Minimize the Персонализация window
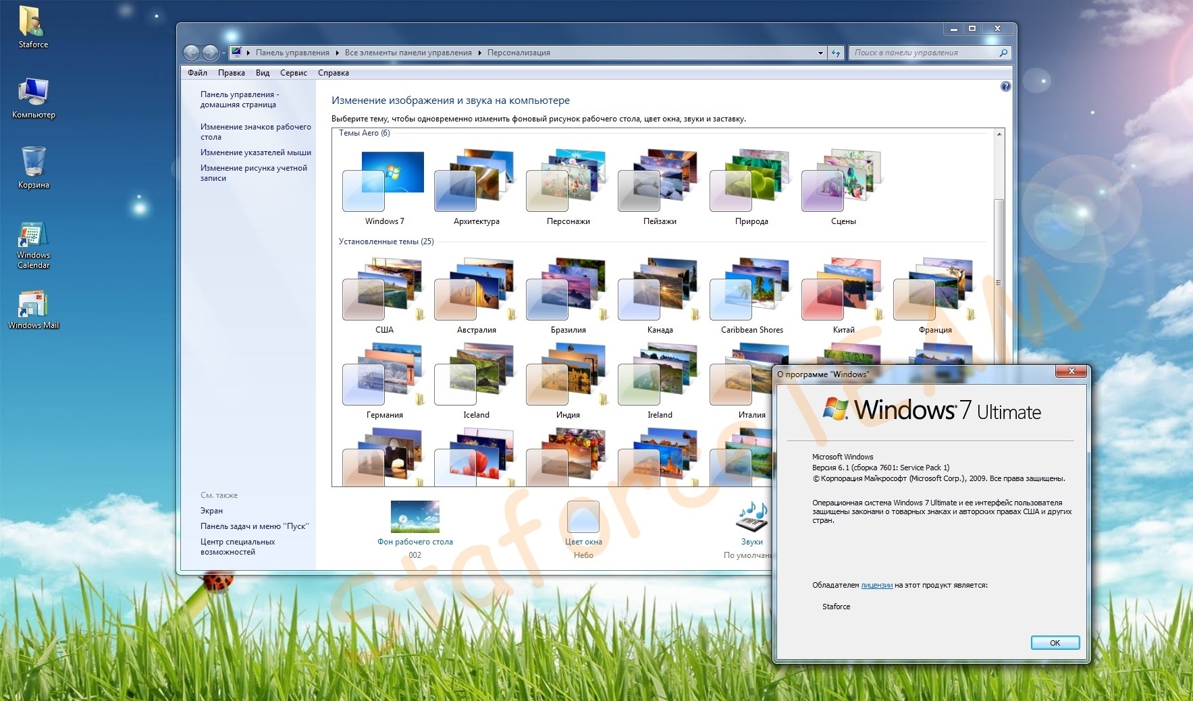Image resolution: width=1193 pixels, height=701 pixels. [x=953, y=28]
